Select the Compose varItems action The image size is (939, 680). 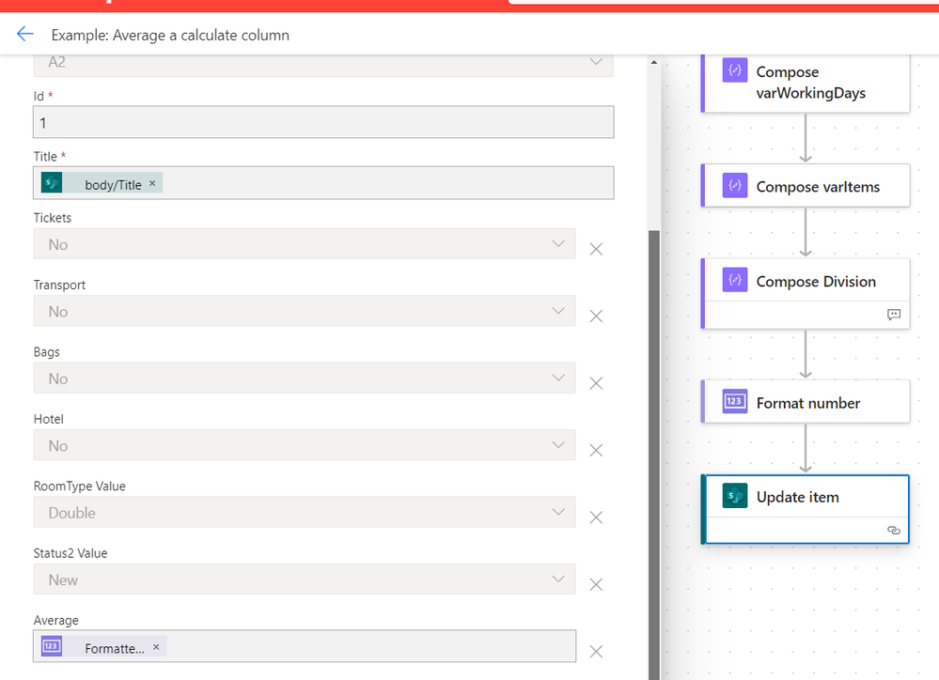[806, 186]
